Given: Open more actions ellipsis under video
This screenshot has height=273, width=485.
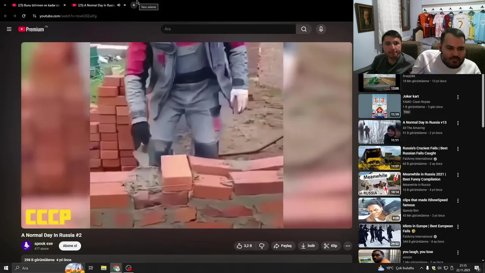Looking at the screenshot, I should pyautogui.click(x=348, y=246).
